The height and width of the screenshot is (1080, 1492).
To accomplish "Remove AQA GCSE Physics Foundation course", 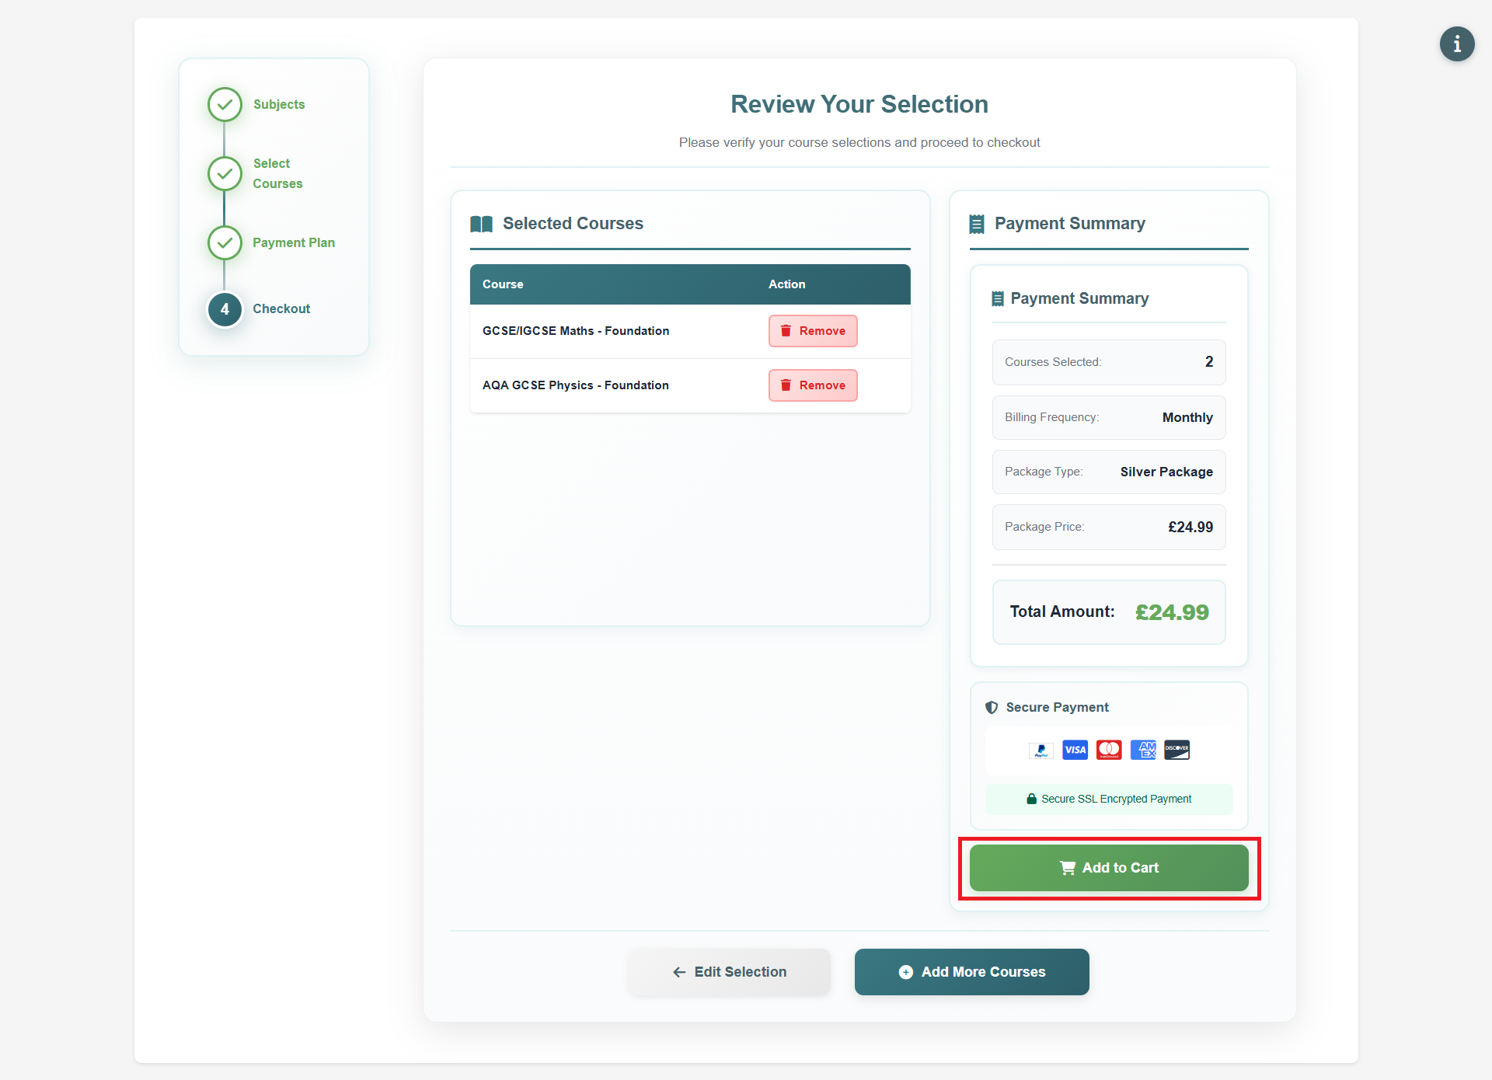I will 813,385.
